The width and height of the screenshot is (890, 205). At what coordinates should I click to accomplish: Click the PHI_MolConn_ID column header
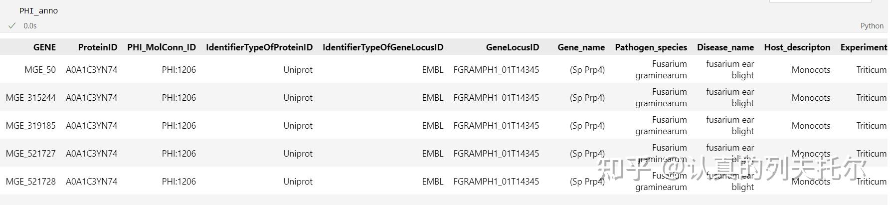[x=162, y=47]
